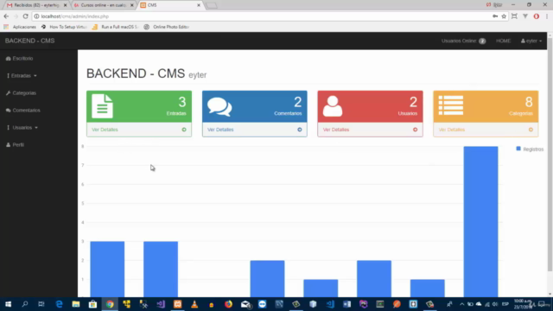Open Firefox from taskbar

[228, 304]
